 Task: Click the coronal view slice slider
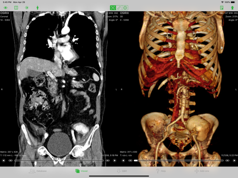59,161
